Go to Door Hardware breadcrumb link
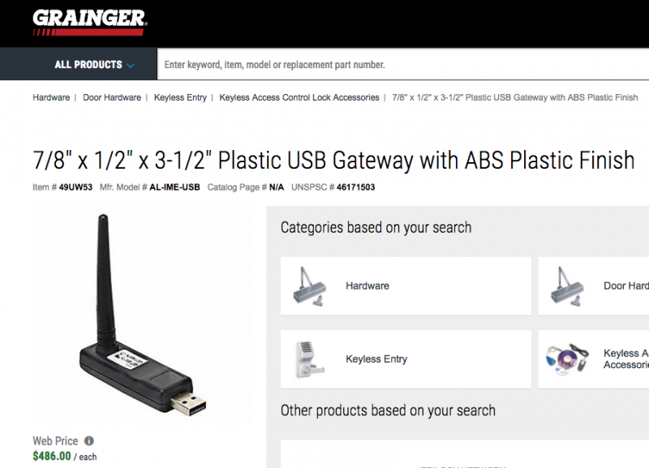 (112, 97)
